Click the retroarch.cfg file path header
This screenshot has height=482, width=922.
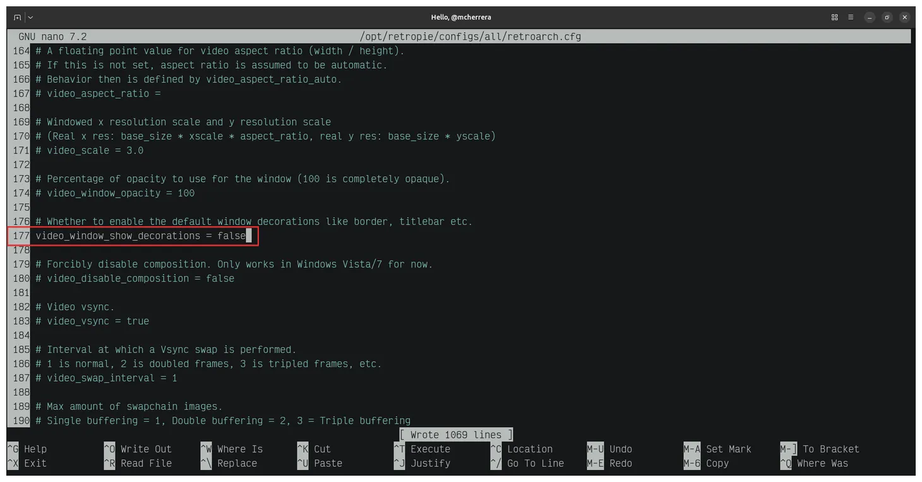coord(470,37)
